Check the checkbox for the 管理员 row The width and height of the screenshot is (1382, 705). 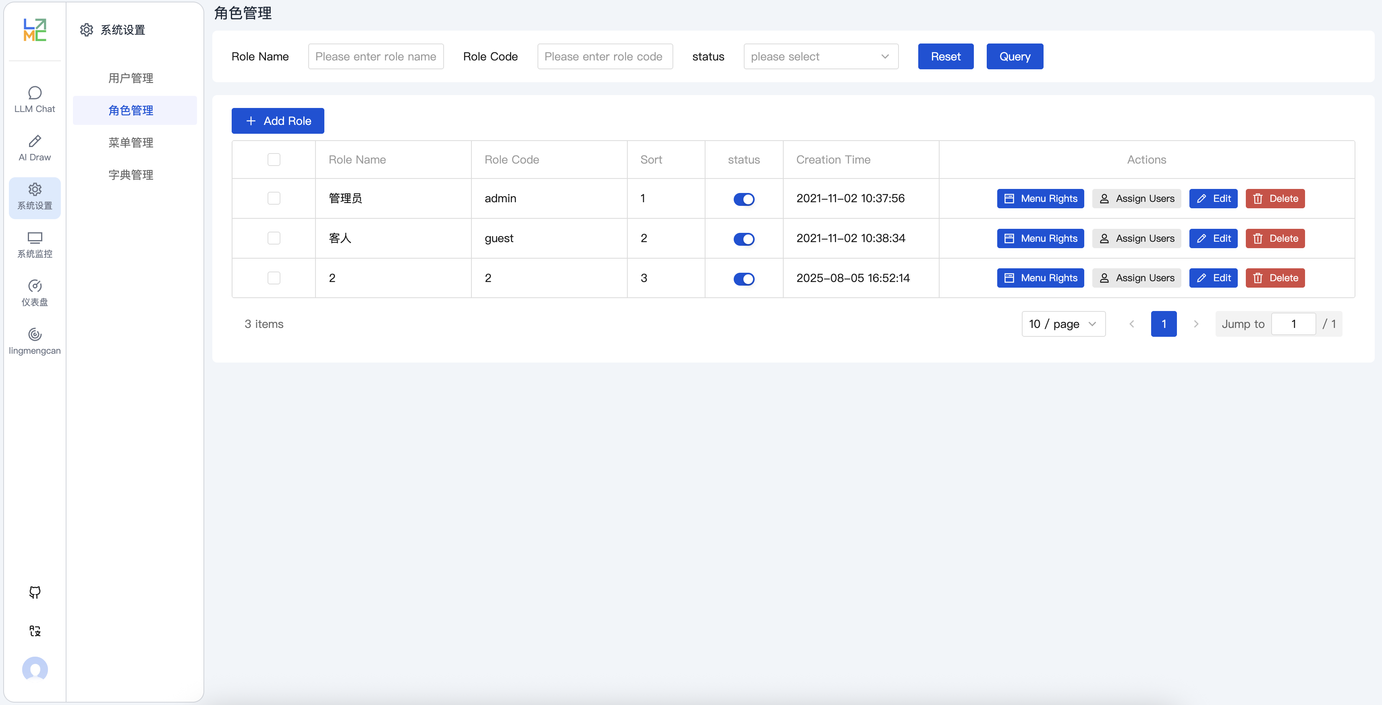(274, 199)
